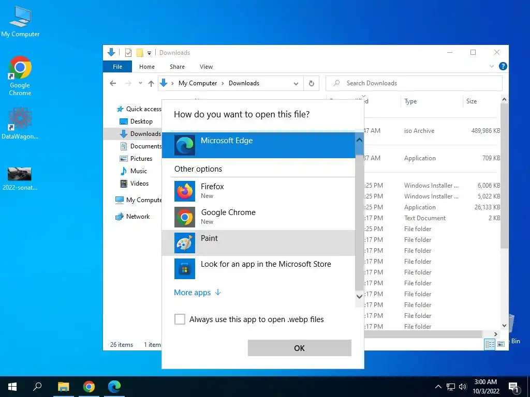Open My Computer desktop icon
The width and height of the screenshot is (530, 397).
point(20,22)
